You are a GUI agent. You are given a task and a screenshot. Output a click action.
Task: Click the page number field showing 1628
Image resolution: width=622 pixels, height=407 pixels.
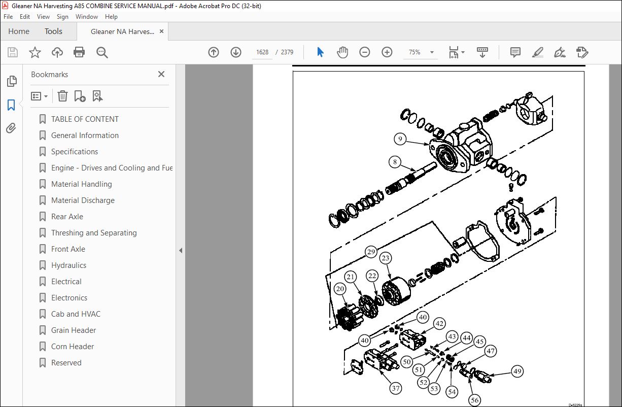tap(262, 52)
